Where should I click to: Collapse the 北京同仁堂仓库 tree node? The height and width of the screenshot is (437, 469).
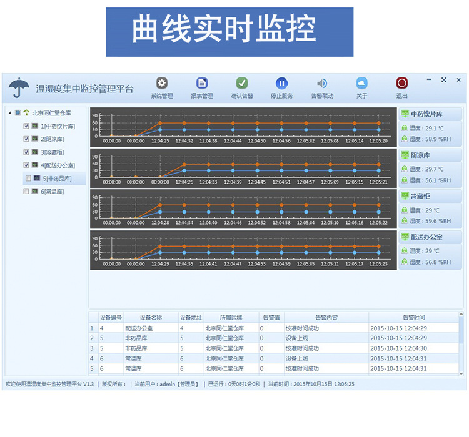pos(10,112)
